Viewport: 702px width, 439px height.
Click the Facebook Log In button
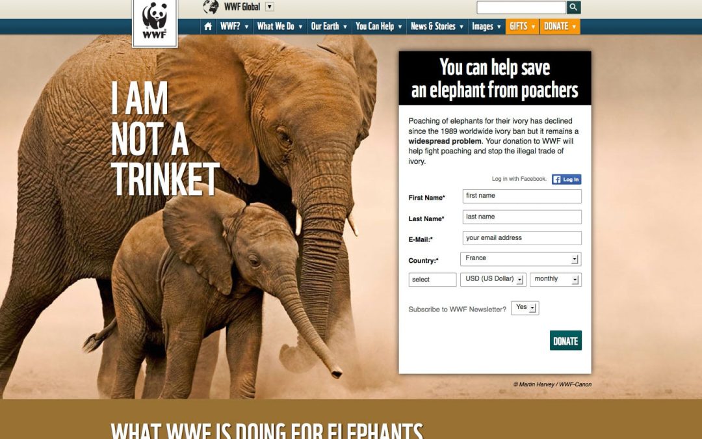tap(566, 180)
